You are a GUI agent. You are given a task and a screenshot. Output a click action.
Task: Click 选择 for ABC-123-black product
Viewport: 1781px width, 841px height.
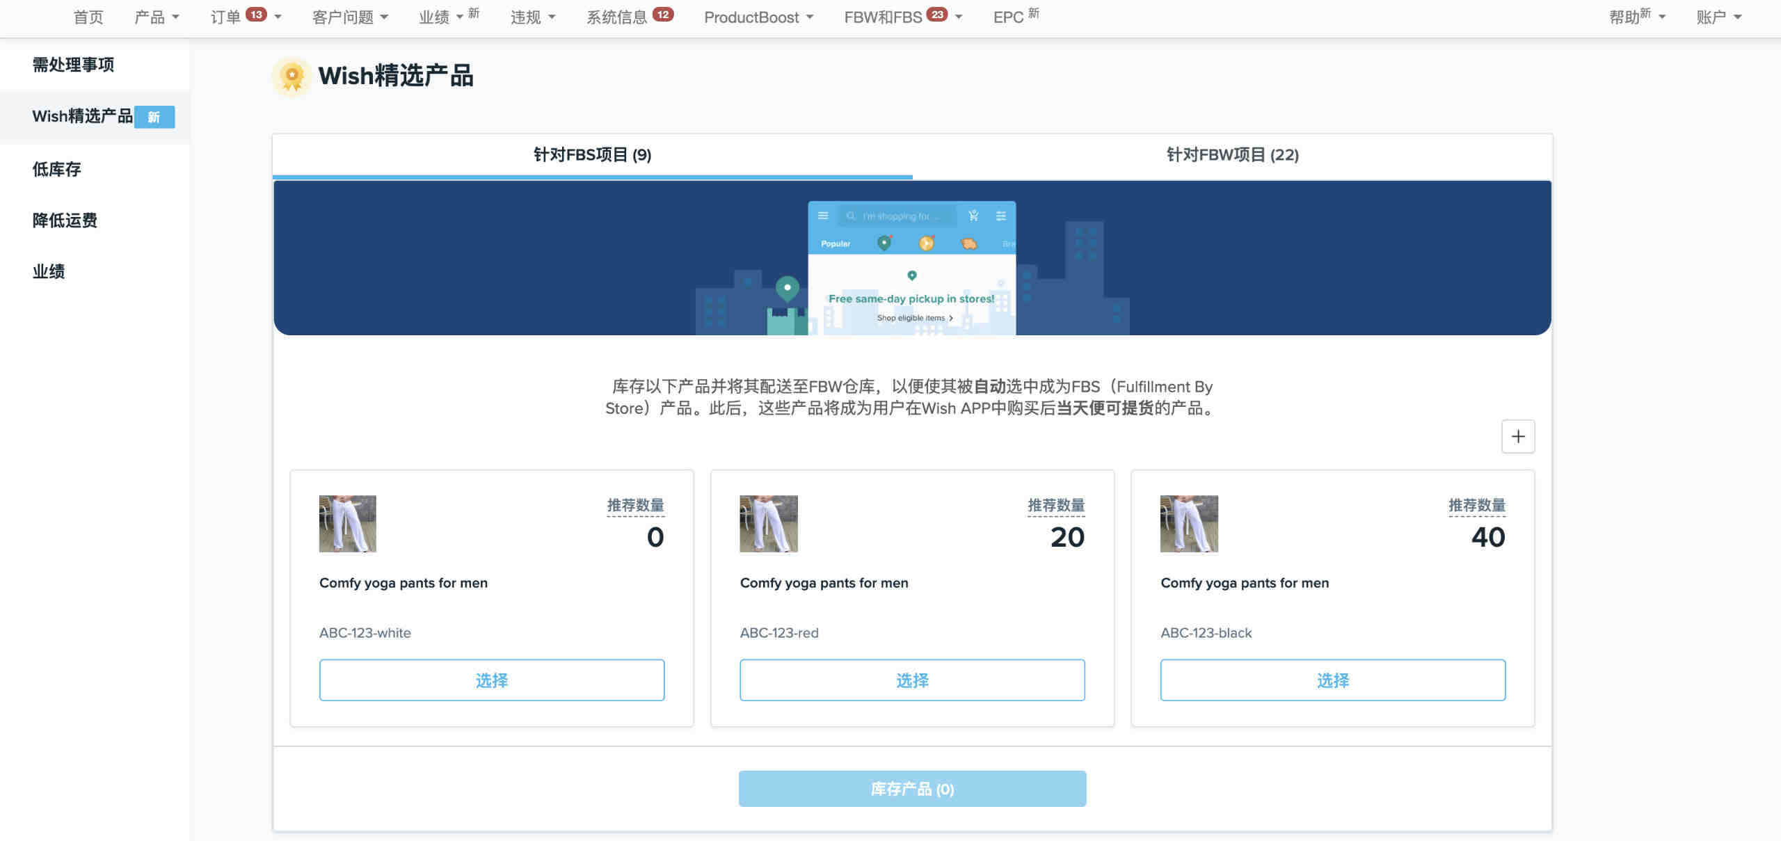[x=1332, y=680]
